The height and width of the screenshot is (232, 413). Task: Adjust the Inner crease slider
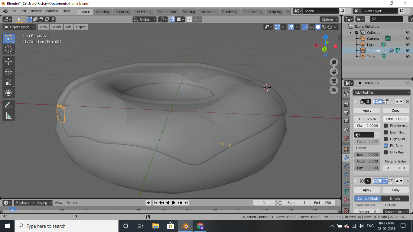pos(367,154)
